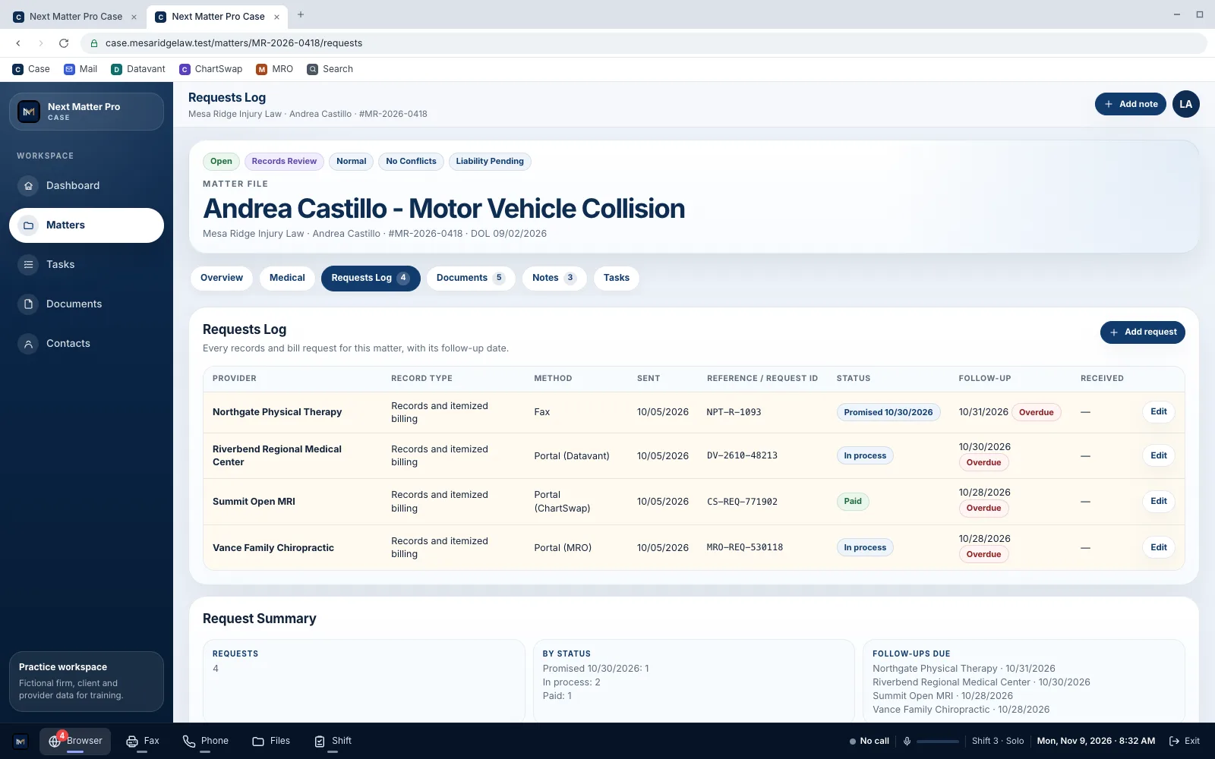
Task: Reload the page with refresh icon
Action: [64, 43]
